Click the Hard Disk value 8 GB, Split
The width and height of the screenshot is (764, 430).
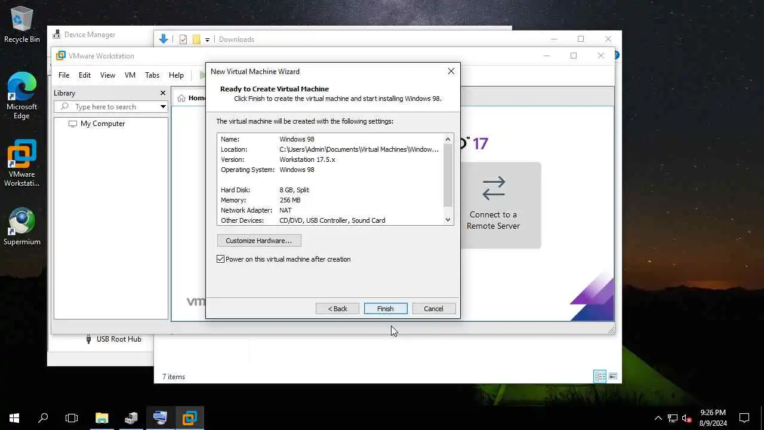point(294,190)
